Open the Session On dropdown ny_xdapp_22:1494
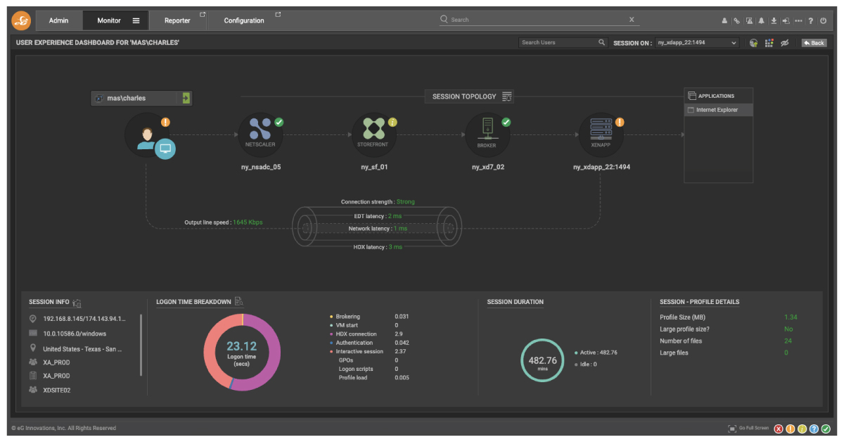 (697, 42)
